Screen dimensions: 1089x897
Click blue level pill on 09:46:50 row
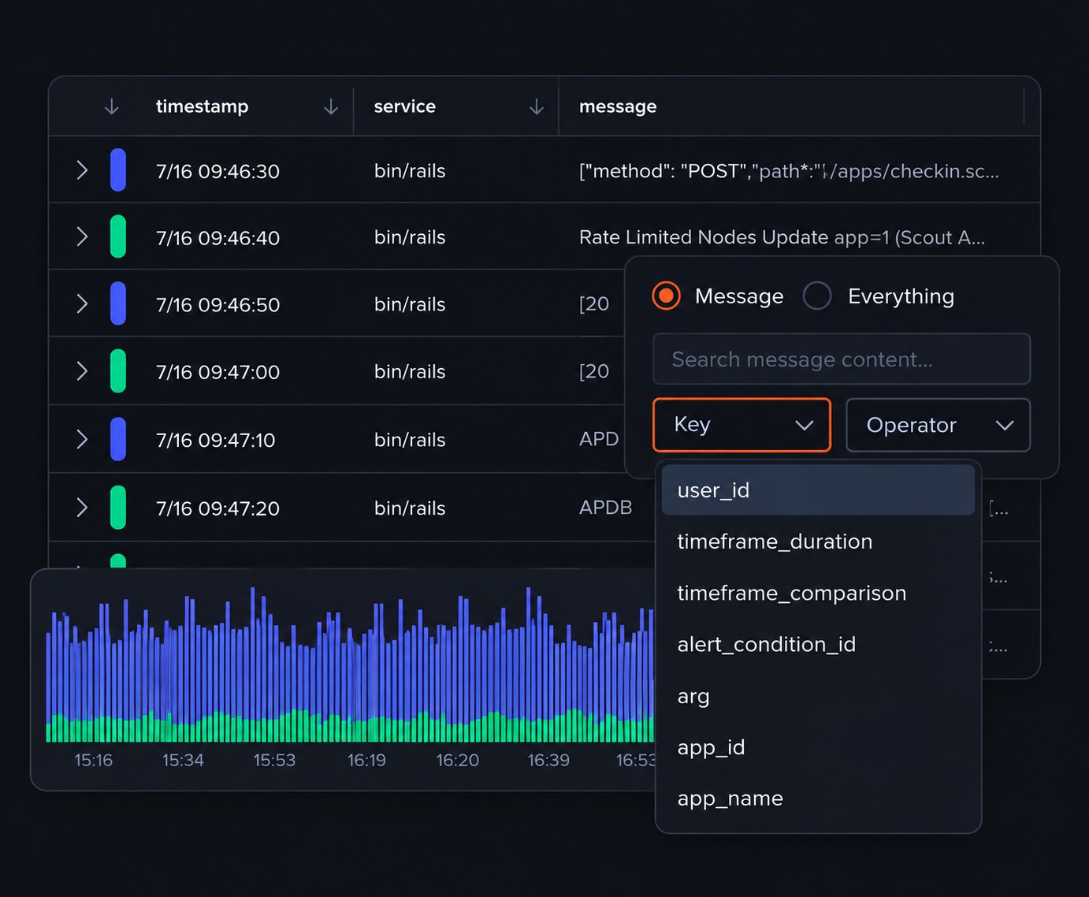[x=118, y=303]
